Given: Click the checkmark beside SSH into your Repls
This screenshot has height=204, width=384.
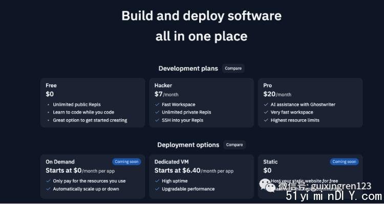Looking at the screenshot, I should (157, 120).
